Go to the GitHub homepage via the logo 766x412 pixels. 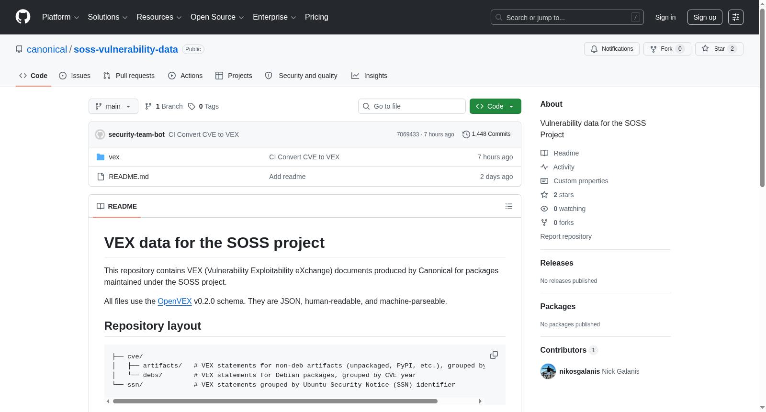[x=23, y=17]
